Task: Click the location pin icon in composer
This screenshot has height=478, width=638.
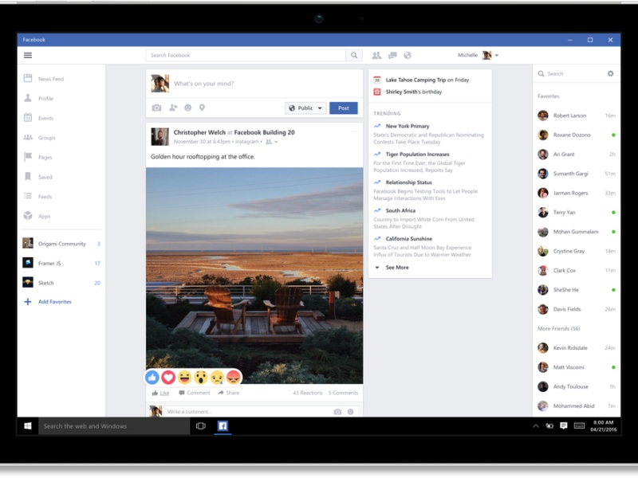Action: [x=202, y=108]
